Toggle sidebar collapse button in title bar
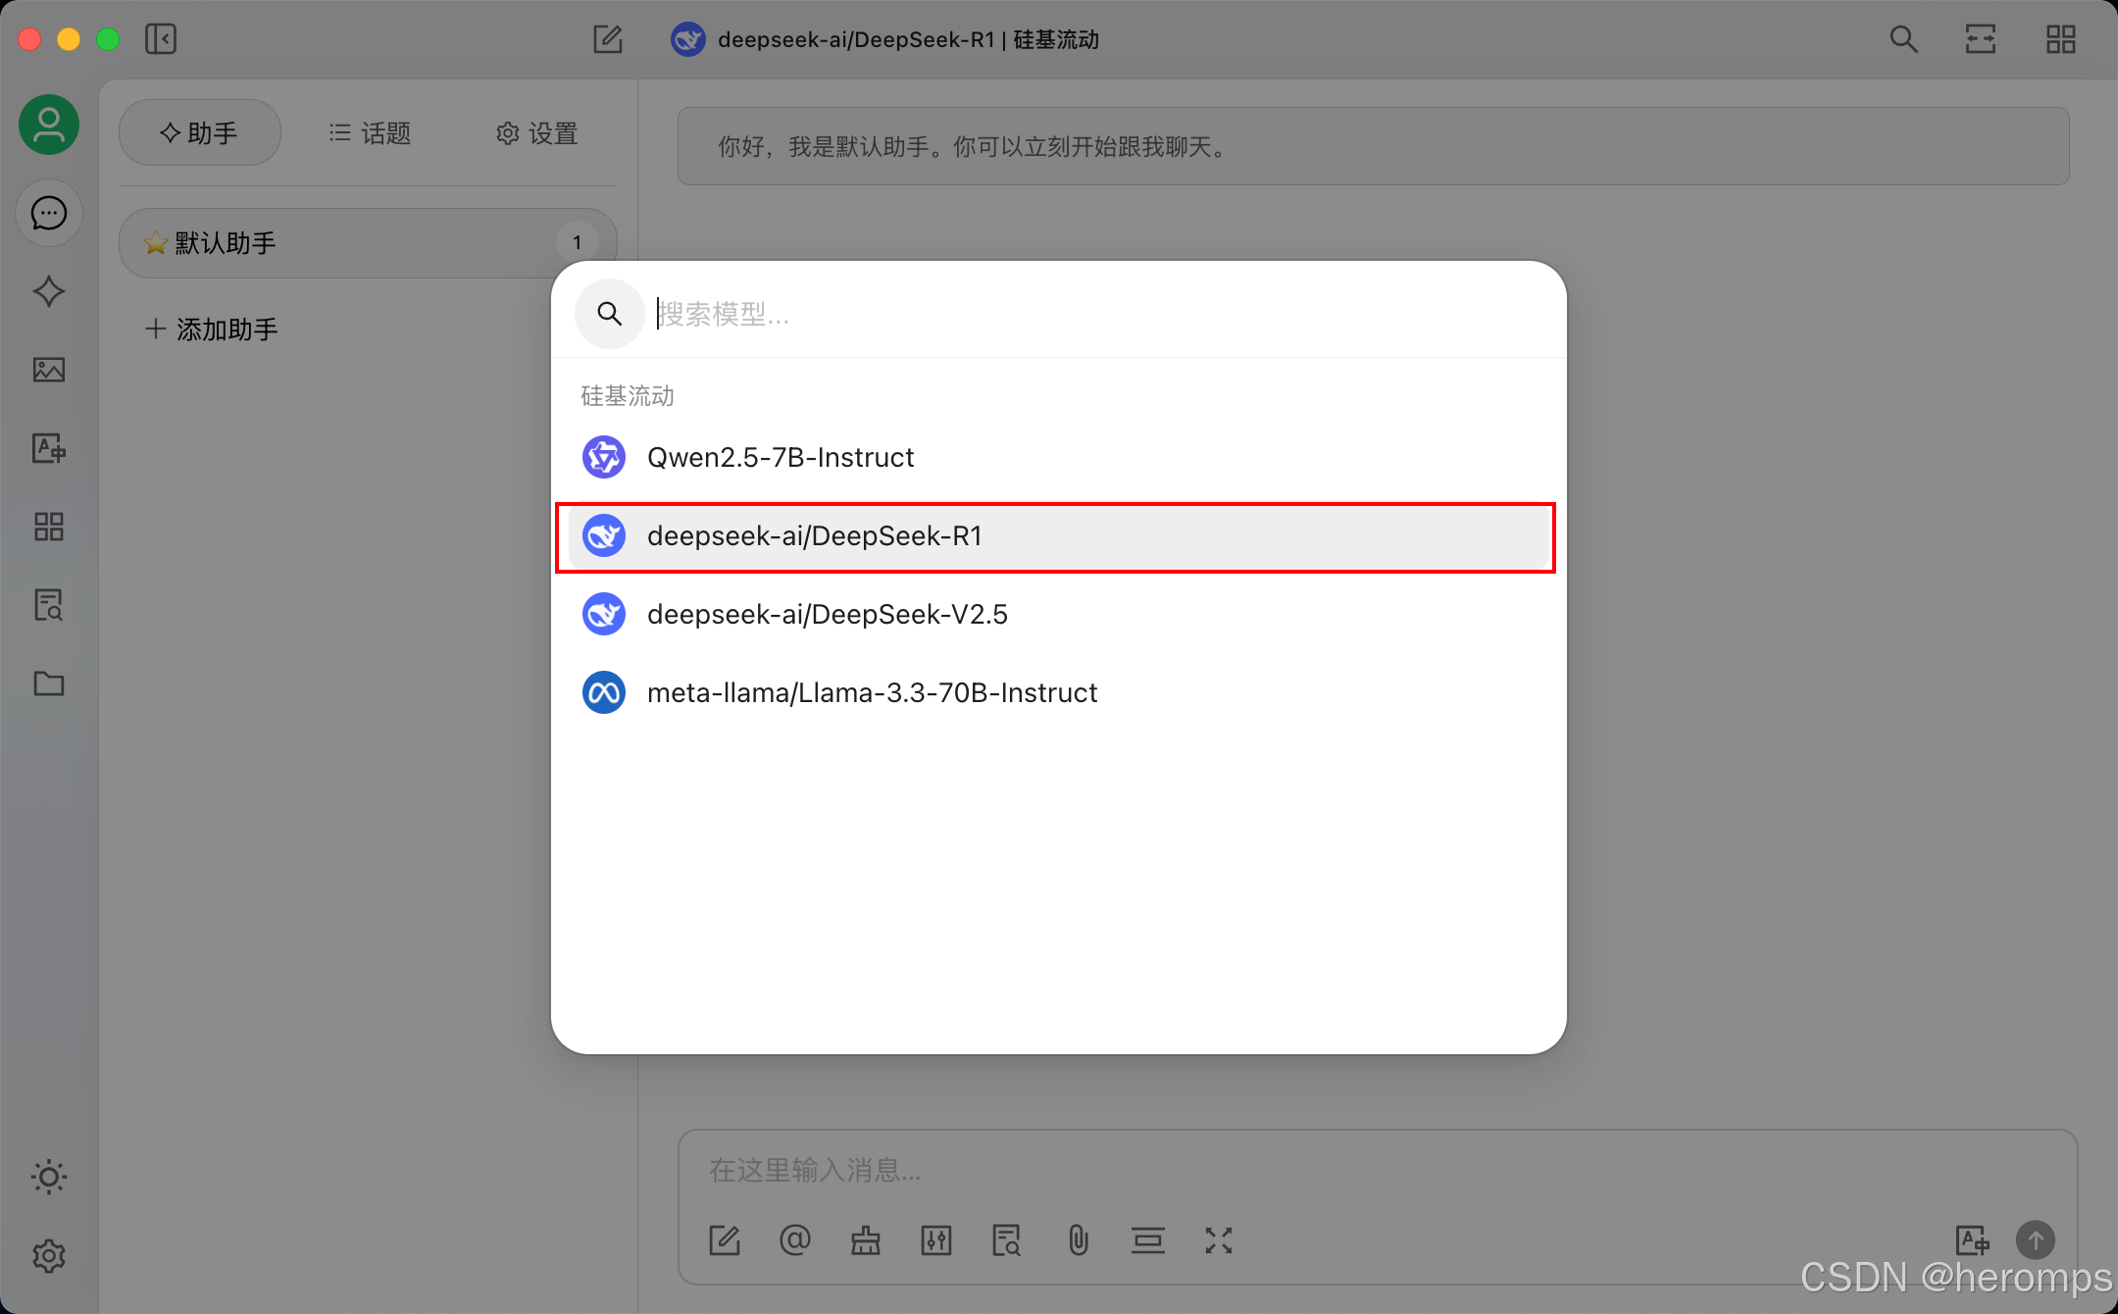Viewport: 2118px width, 1314px height. click(x=161, y=39)
